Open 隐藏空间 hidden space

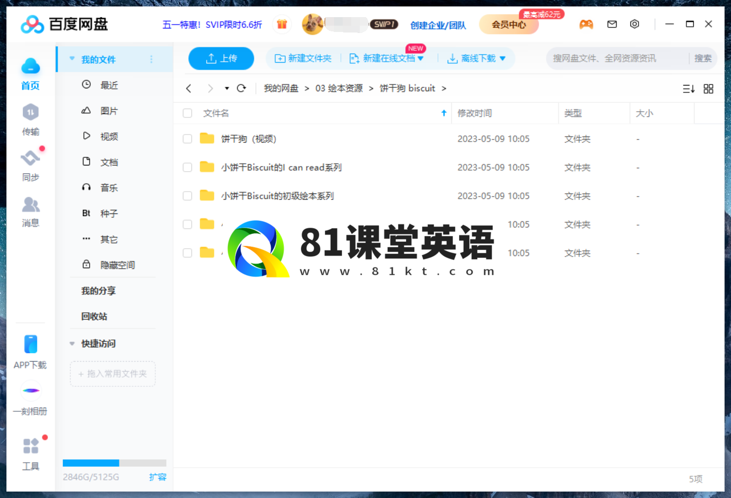pos(118,265)
